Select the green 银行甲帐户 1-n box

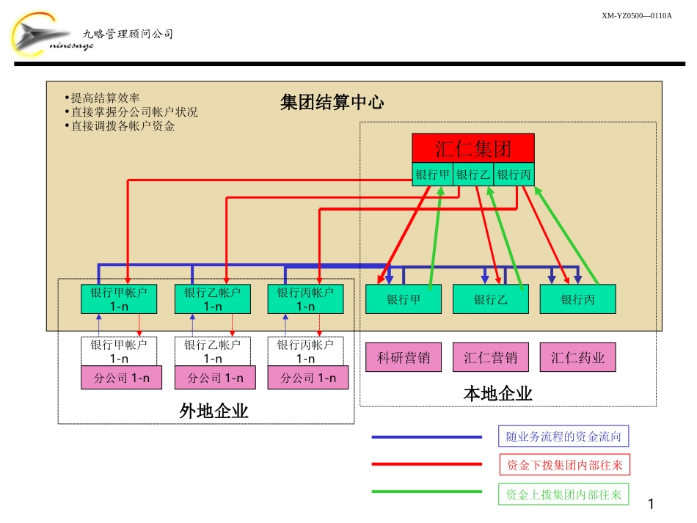[119, 299]
